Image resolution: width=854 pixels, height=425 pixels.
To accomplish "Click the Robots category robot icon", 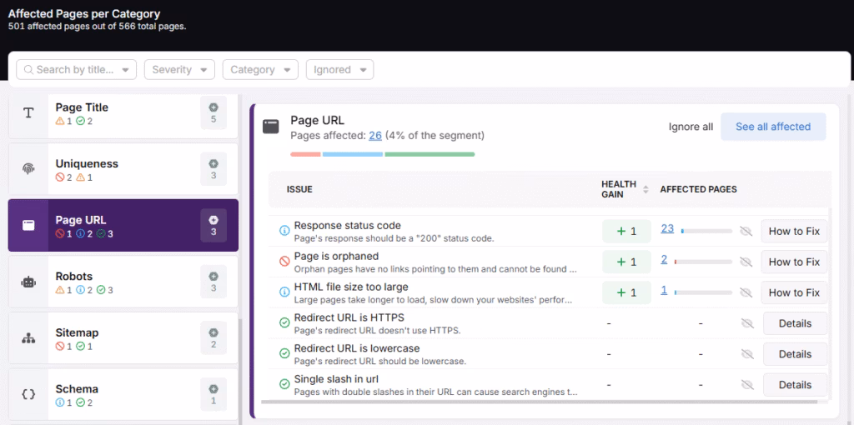I will (x=28, y=282).
